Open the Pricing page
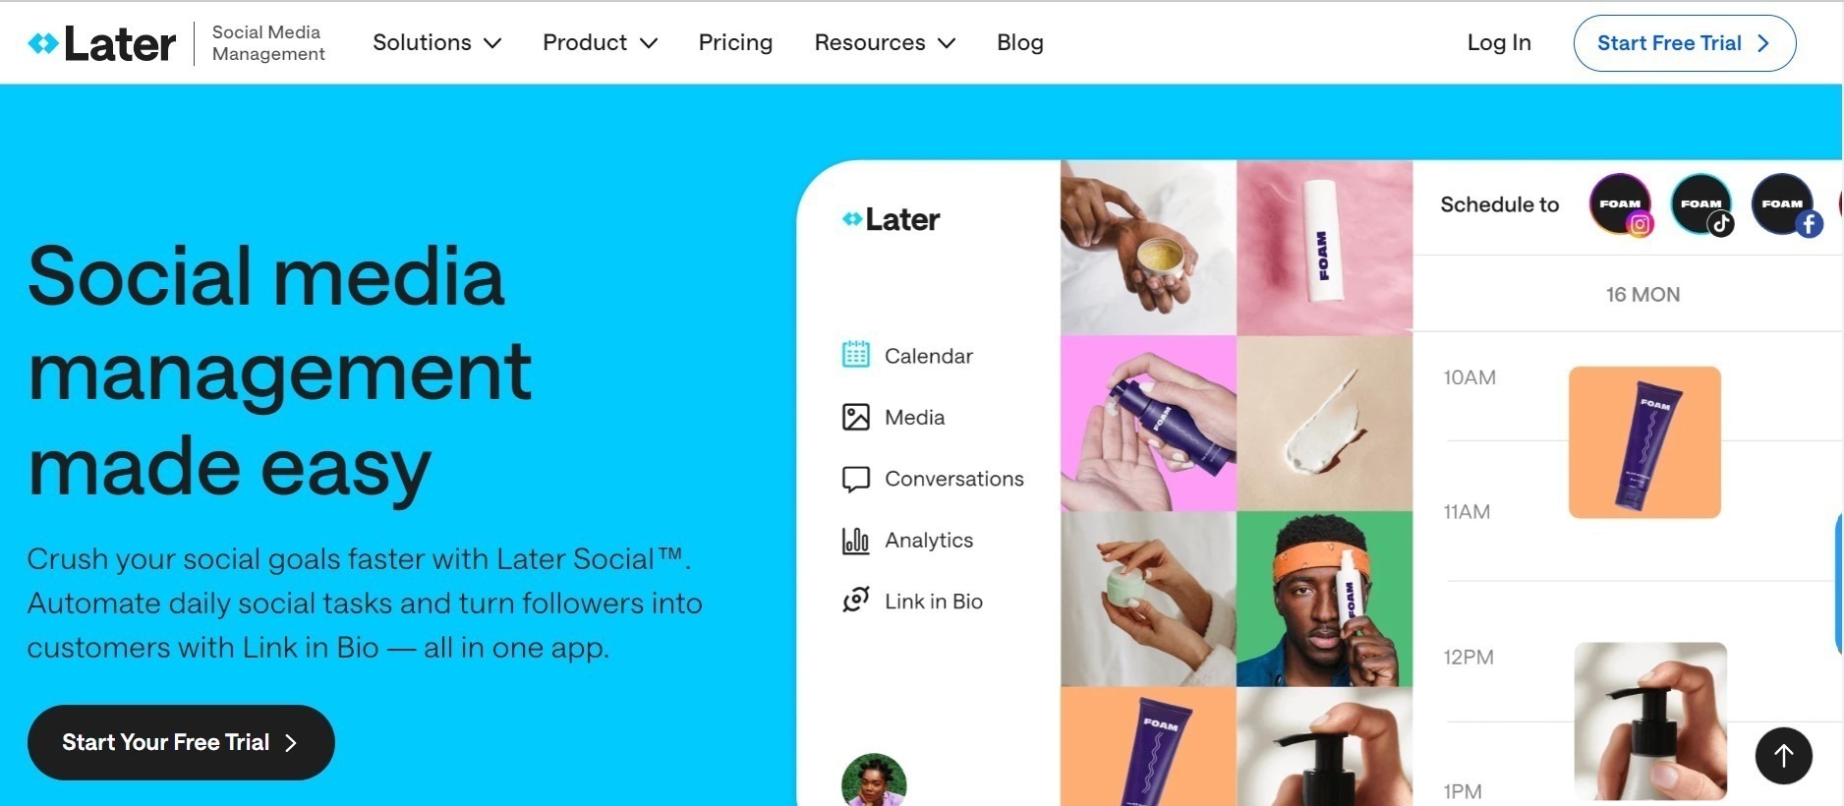This screenshot has height=806, width=1844. [735, 42]
